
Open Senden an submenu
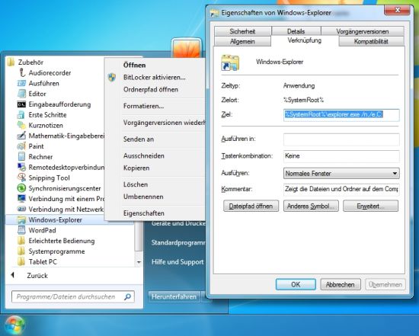click(x=139, y=139)
